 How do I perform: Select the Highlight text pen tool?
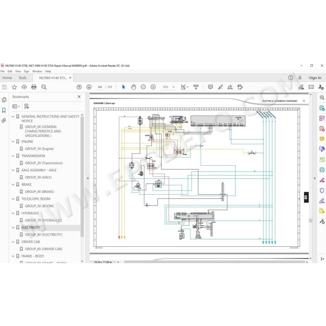(x=220, y=87)
